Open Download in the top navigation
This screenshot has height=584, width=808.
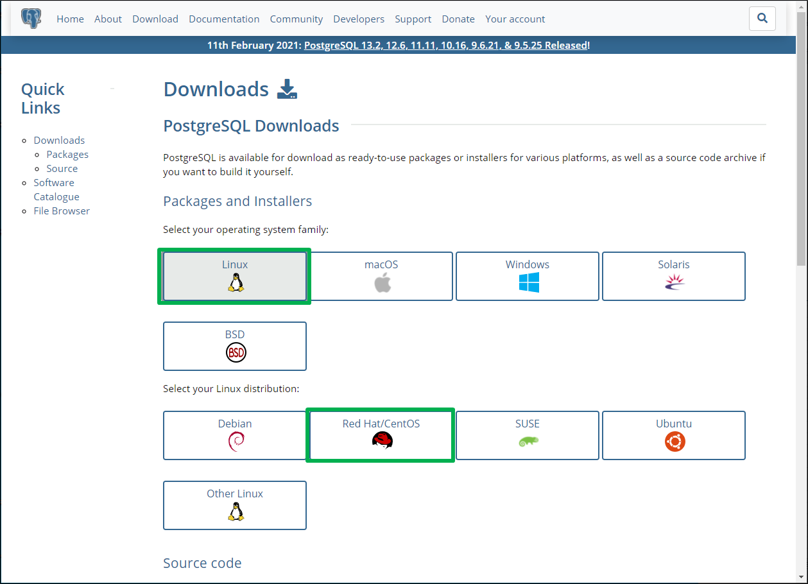tap(155, 19)
